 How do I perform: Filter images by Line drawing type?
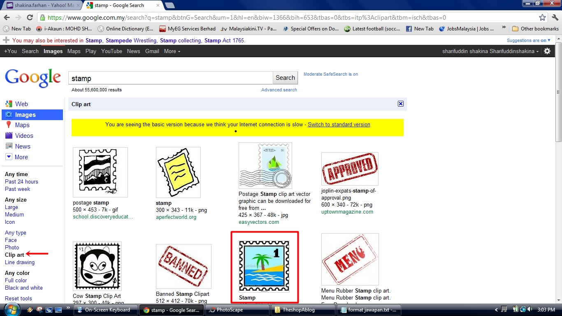20,262
